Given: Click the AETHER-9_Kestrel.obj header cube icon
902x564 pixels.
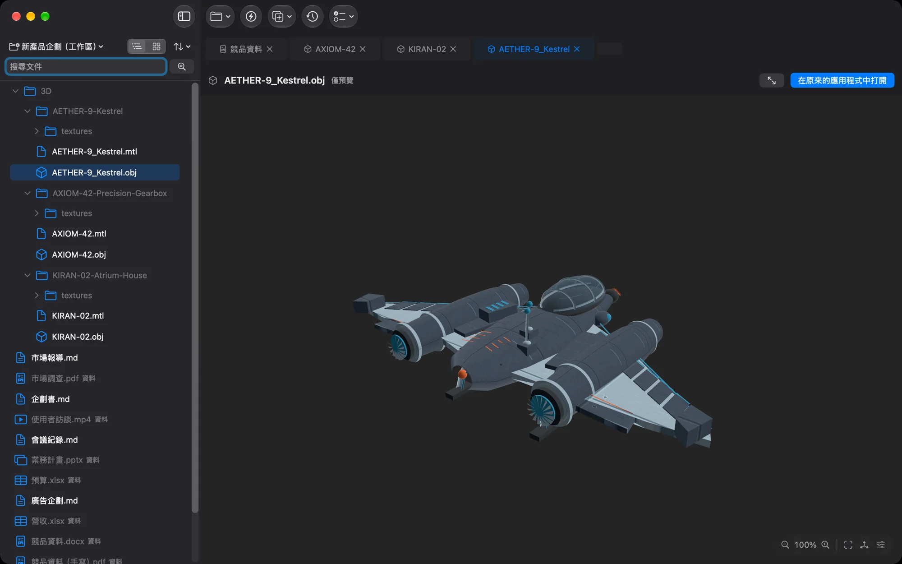Looking at the screenshot, I should click(213, 80).
